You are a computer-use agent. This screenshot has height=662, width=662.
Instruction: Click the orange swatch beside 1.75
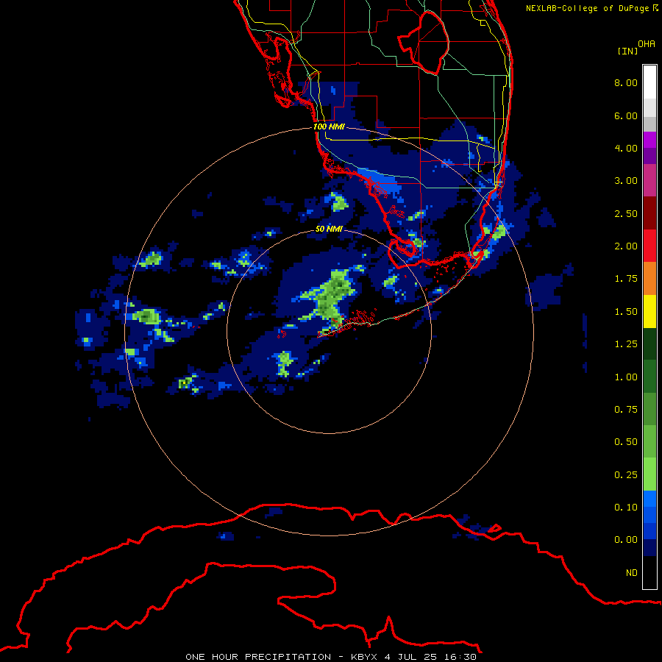coord(649,279)
